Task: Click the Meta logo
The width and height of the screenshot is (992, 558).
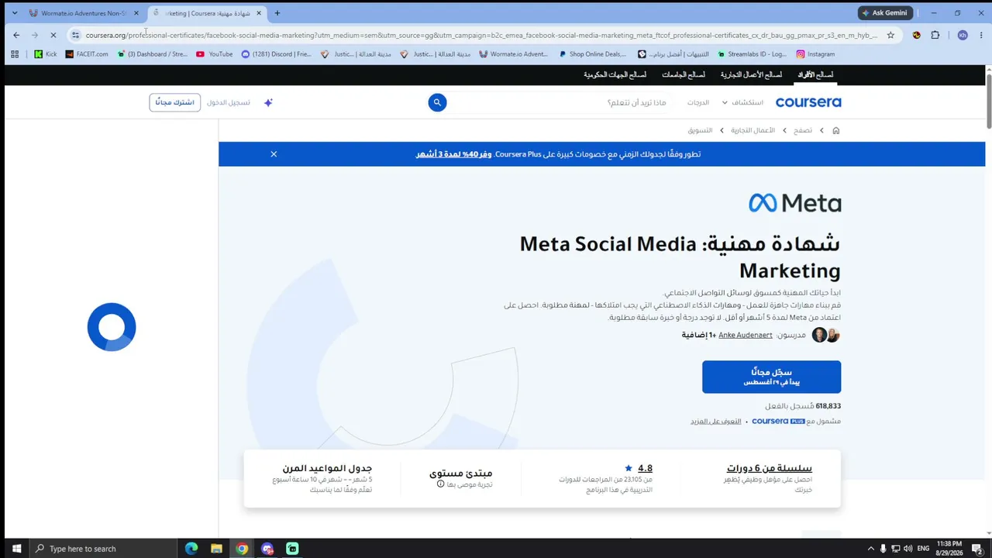Action: [x=794, y=203]
